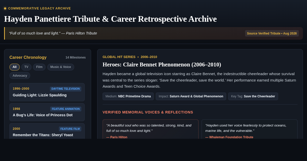The height and width of the screenshot is (161, 307).
Task: Click the page title Hayden Panettiere Tribute
Action: pyautogui.click(x=110, y=19)
